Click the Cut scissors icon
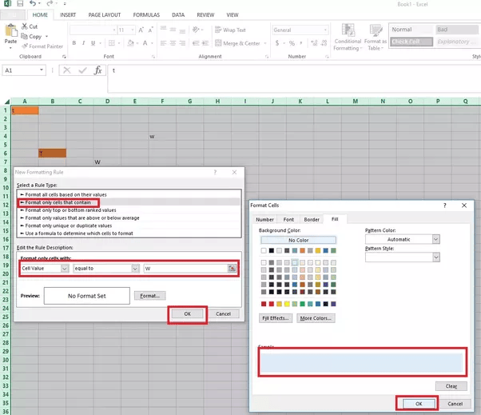481x415 pixels. 25,26
